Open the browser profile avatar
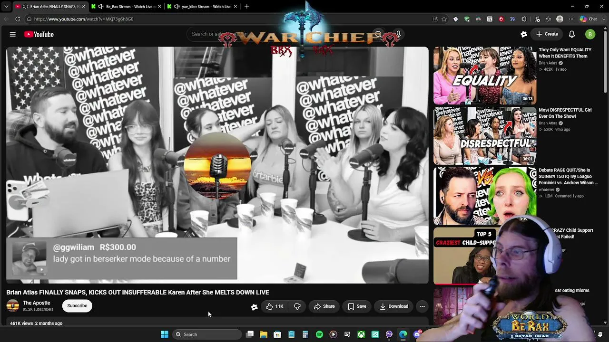 (560, 19)
